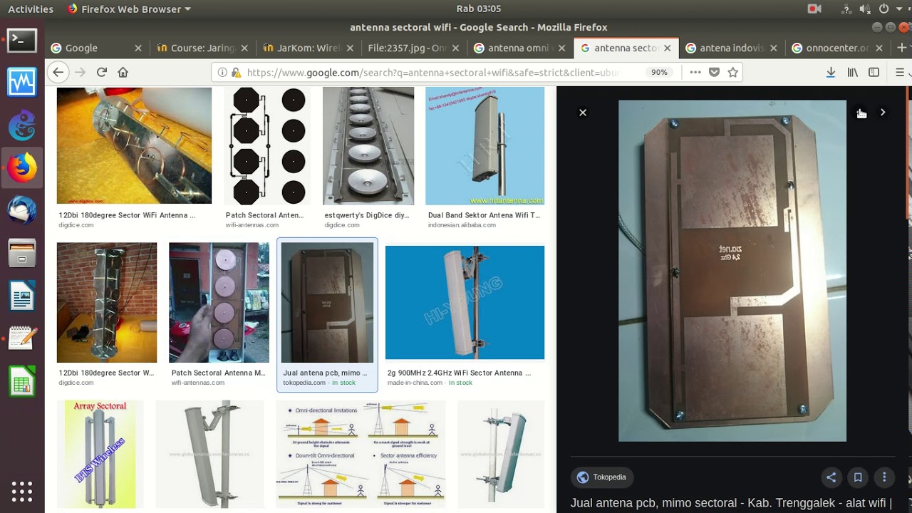The width and height of the screenshot is (912, 513).
Task: Save the previewed image to collections
Action: (x=858, y=477)
